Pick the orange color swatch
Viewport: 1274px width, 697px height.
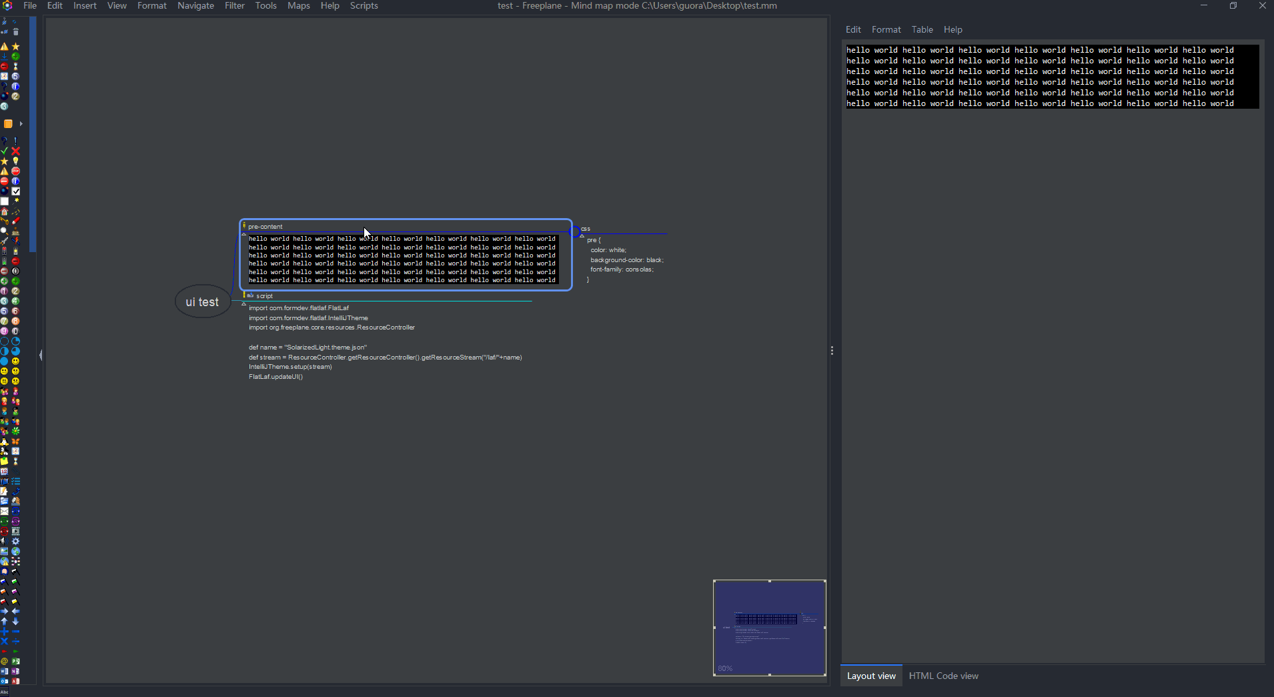click(x=9, y=123)
